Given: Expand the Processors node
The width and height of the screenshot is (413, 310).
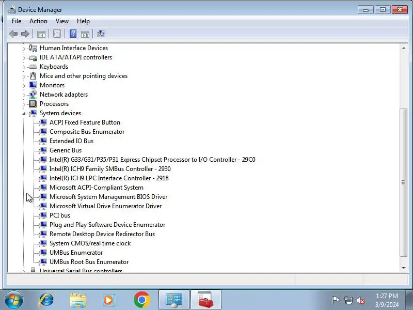Looking at the screenshot, I should coord(24,104).
